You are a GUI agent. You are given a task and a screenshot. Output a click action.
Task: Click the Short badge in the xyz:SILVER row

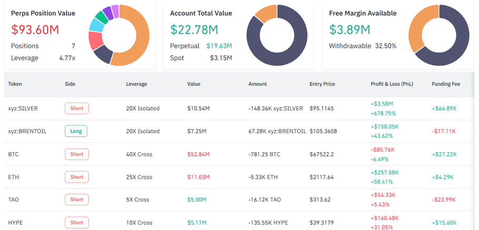pyautogui.click(x=76, y=108)
